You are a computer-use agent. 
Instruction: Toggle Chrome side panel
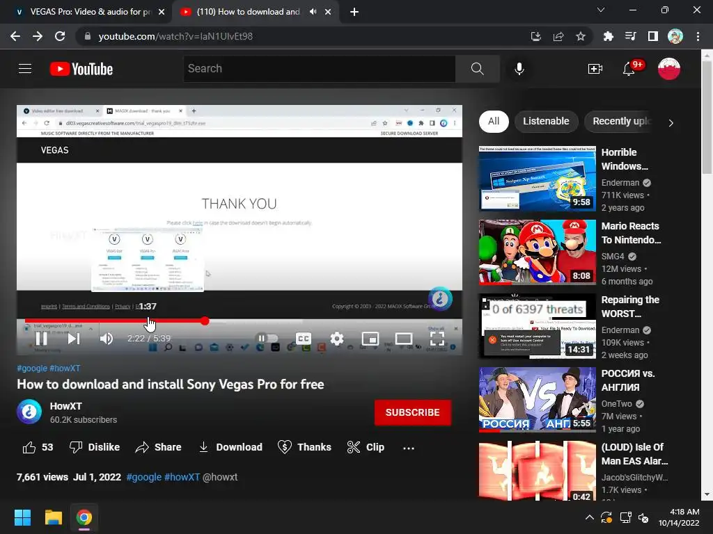coord(652,36)
